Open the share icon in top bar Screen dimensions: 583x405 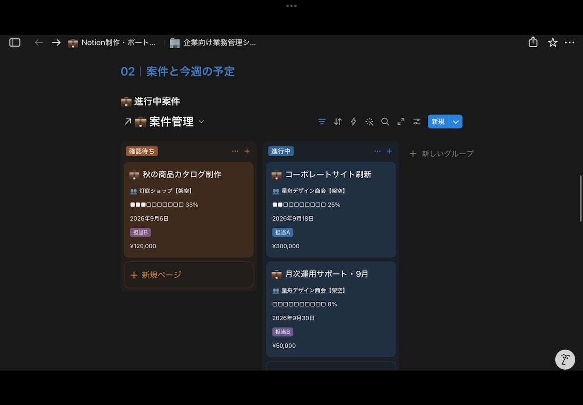click(x=533, y=42)
